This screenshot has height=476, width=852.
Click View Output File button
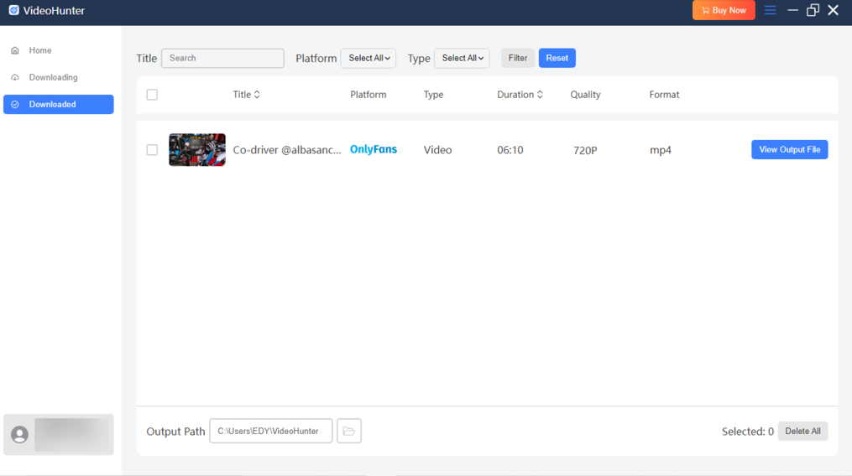coord(790,150)
